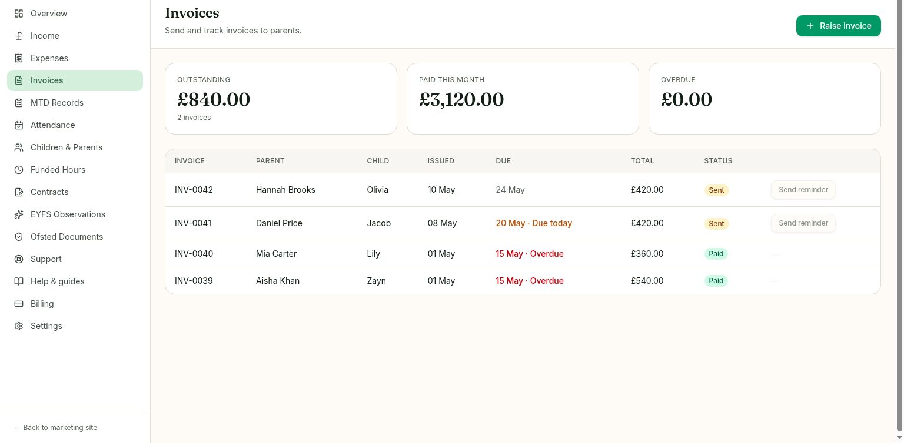Viewport: 904px width, 443px height.
Task: Click the Billing card icon
Action: 19,304
